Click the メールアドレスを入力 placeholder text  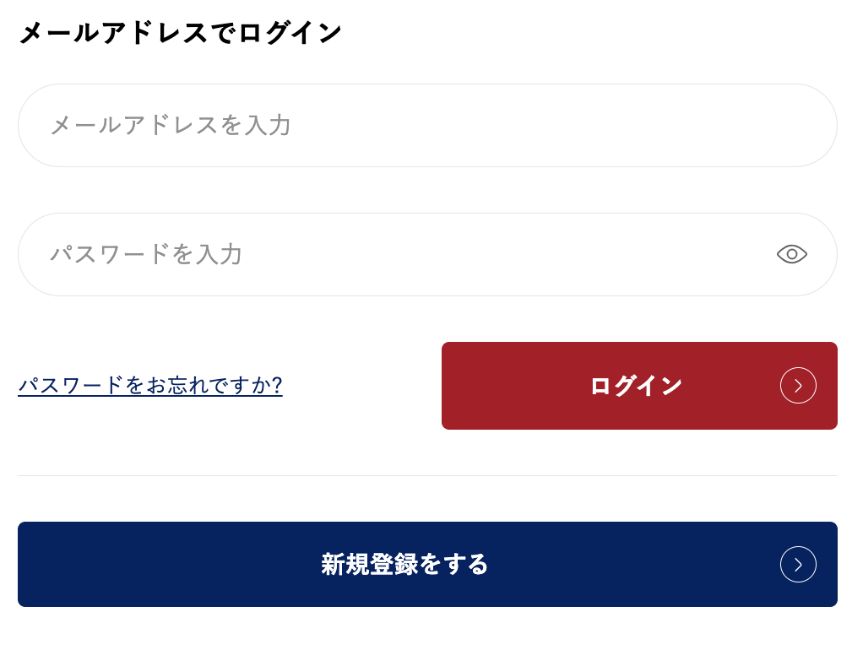pos(171,126)
